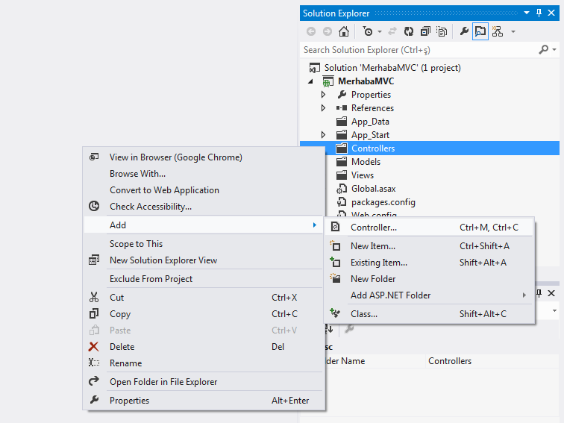
Task: Click the Open Folder arrow icon
Action: coord(94,381)
